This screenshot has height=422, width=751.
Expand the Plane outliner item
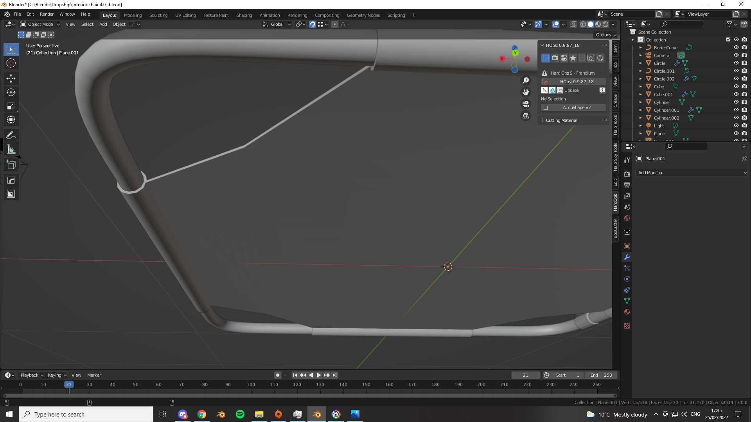(x=641, y=134)
